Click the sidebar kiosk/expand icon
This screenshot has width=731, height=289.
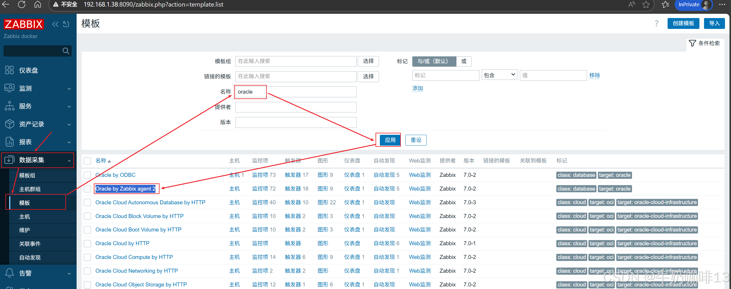pos(66,24)
